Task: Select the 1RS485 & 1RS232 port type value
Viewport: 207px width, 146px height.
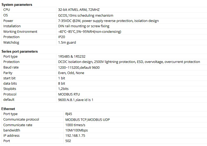Action: 72,57
